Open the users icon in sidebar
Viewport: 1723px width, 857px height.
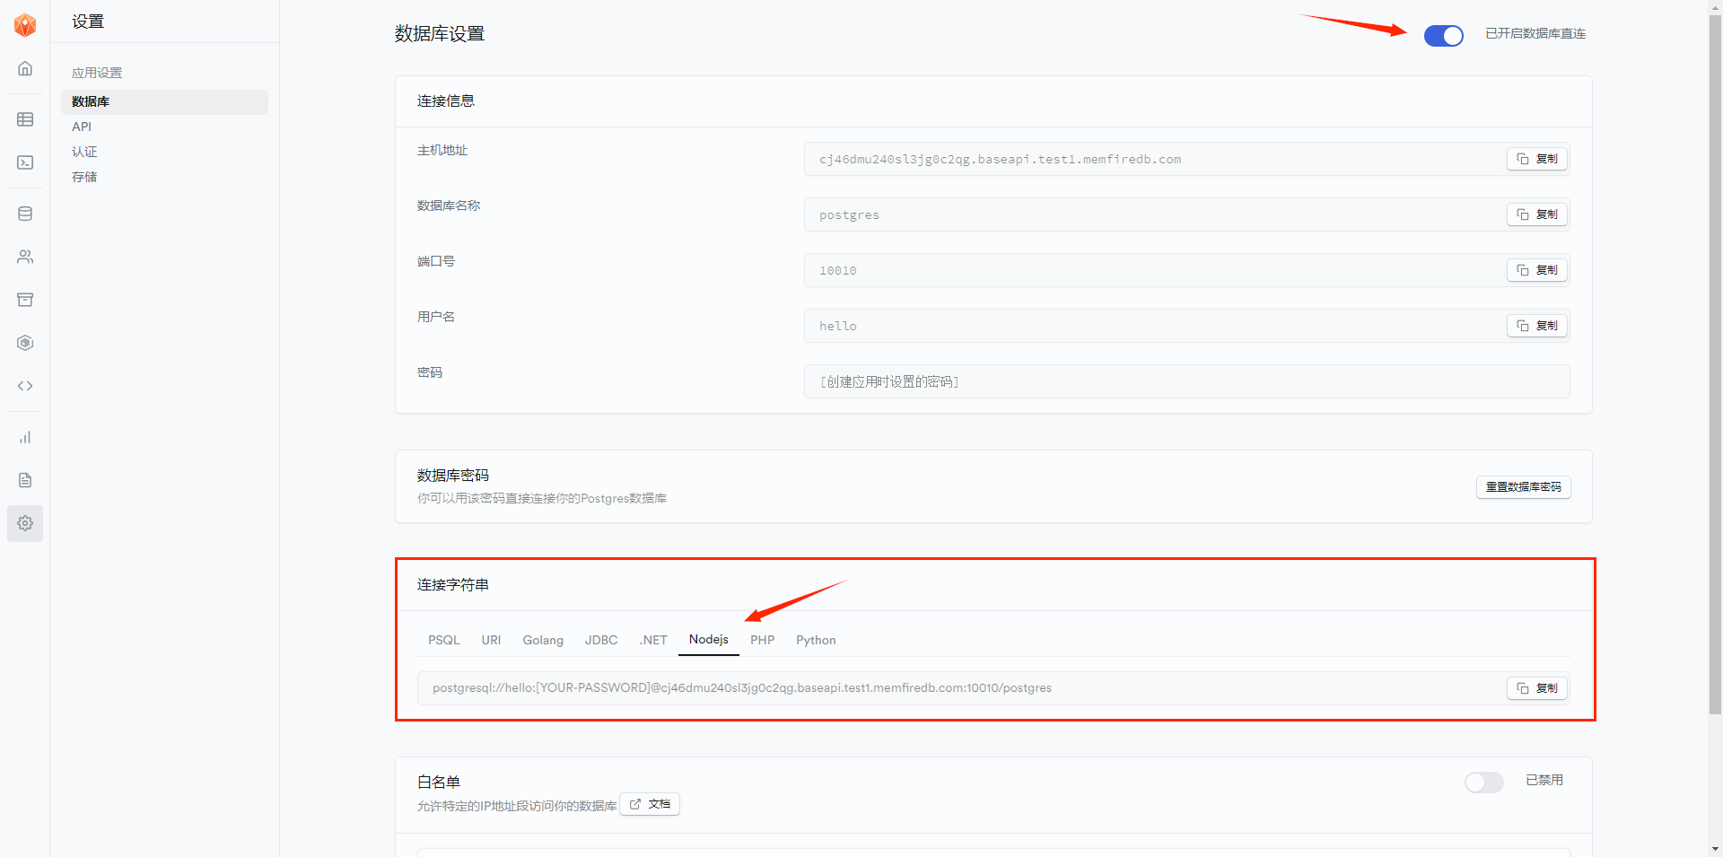tap(25, 257)
